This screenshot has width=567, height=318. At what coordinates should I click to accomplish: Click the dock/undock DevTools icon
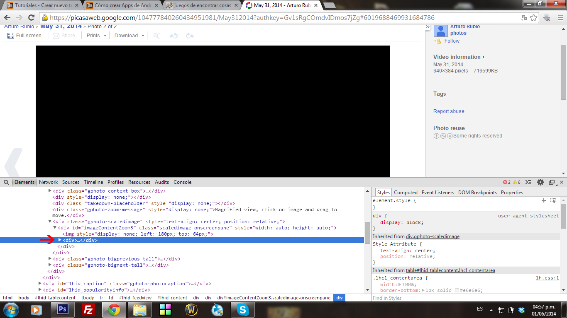point(552,182)
